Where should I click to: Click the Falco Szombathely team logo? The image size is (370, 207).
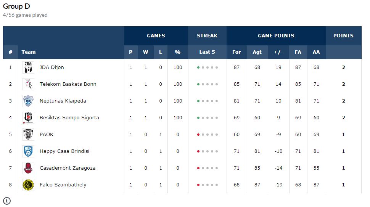point(28,185)
